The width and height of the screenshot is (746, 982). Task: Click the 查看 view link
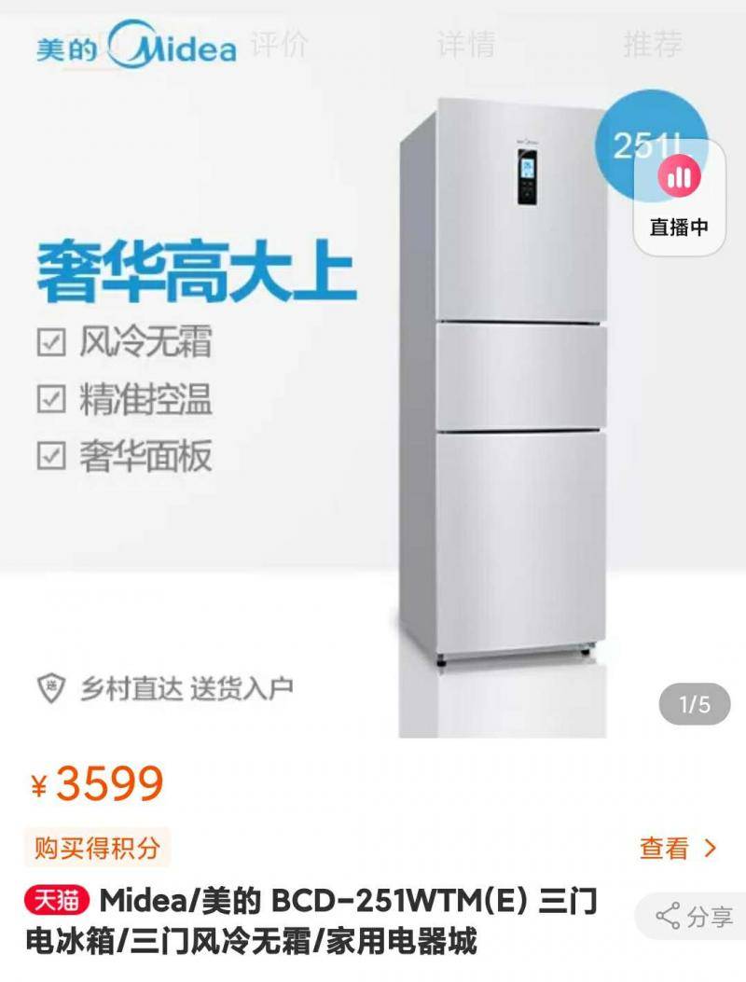click(664, 849)
